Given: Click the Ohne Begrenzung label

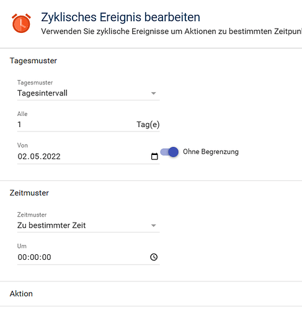Looking at the screenshot, I should point(211,152).
